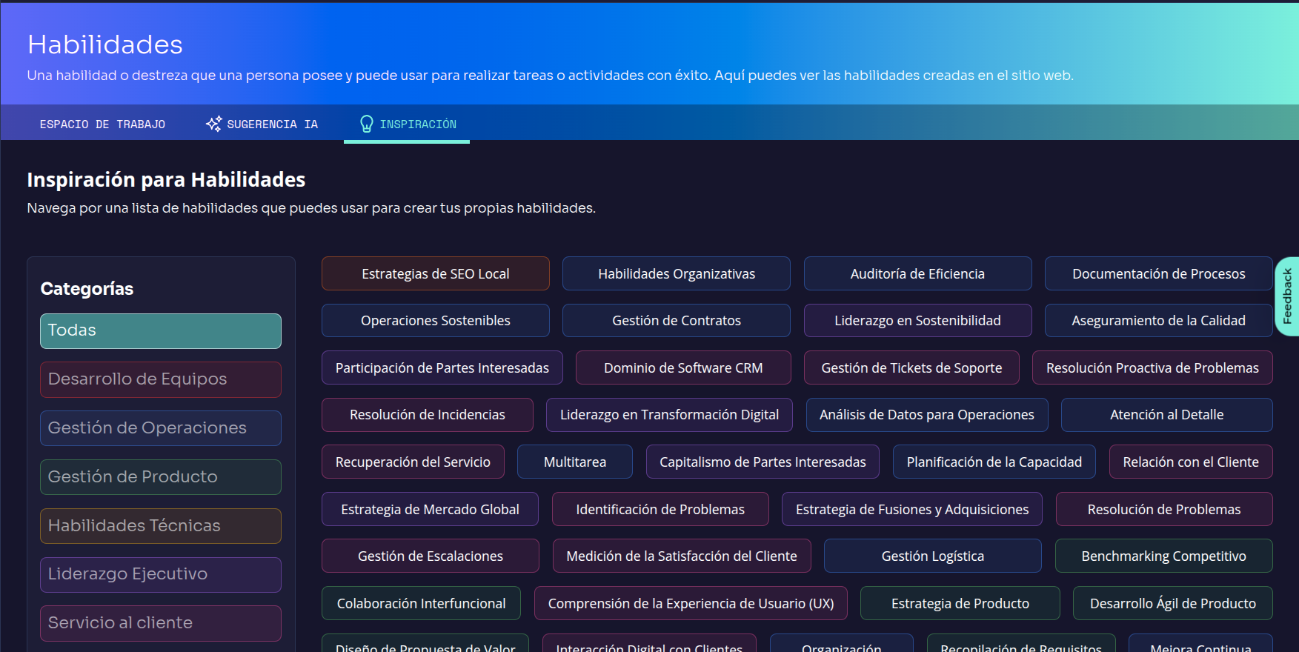This screenshot has width=1299, height=652.
Task: Choose the Gestión Logística skill chip
Action: coord(932,556)
